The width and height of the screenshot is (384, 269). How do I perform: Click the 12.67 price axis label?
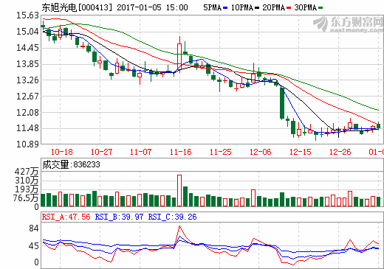(x=27, y=96)
